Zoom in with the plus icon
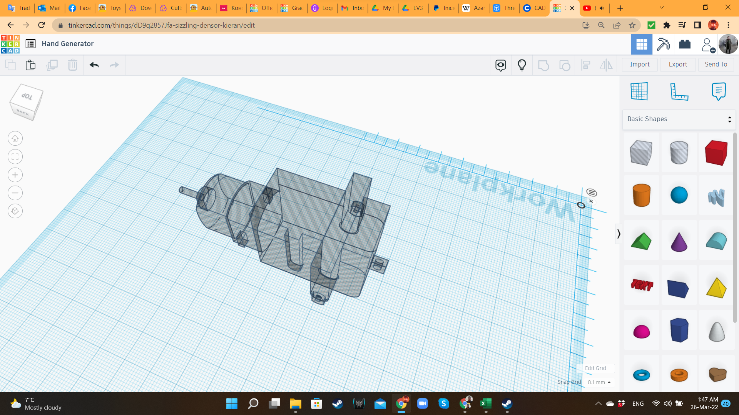The image size is (739, 415). 15,175
